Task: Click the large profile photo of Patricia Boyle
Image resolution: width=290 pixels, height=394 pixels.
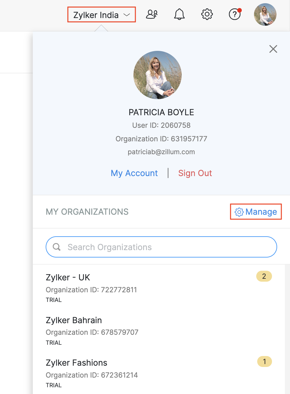Action: tap(157, 75)
